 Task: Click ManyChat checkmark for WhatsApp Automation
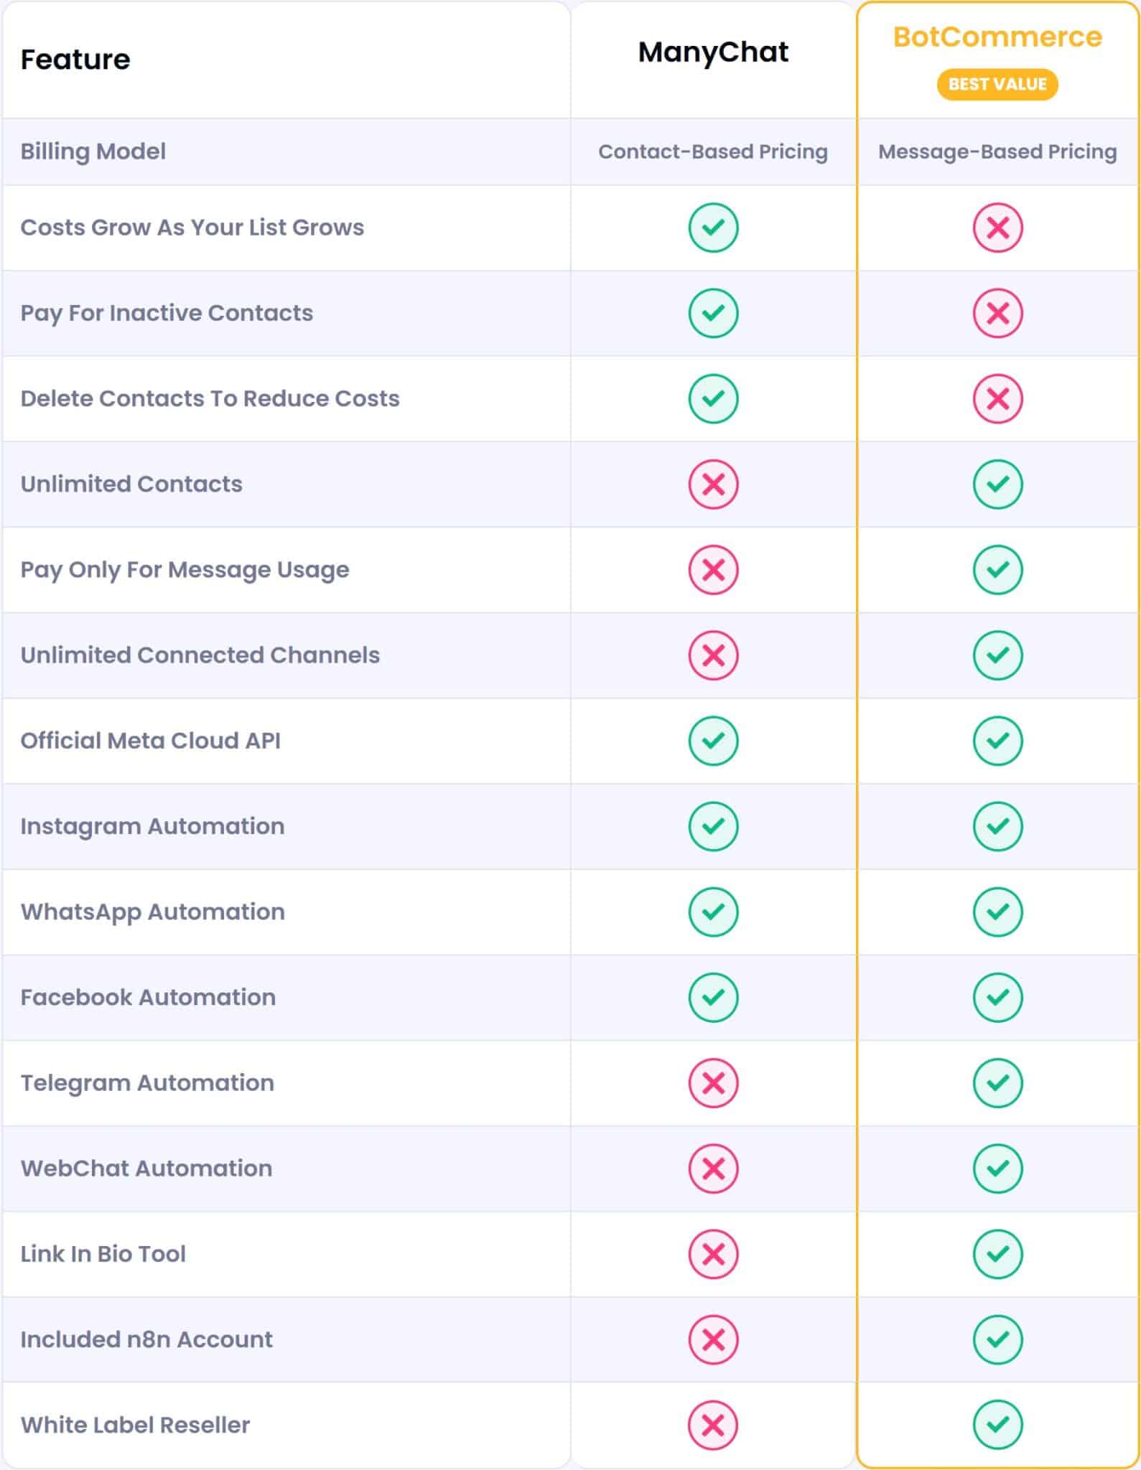pos(713,912)
